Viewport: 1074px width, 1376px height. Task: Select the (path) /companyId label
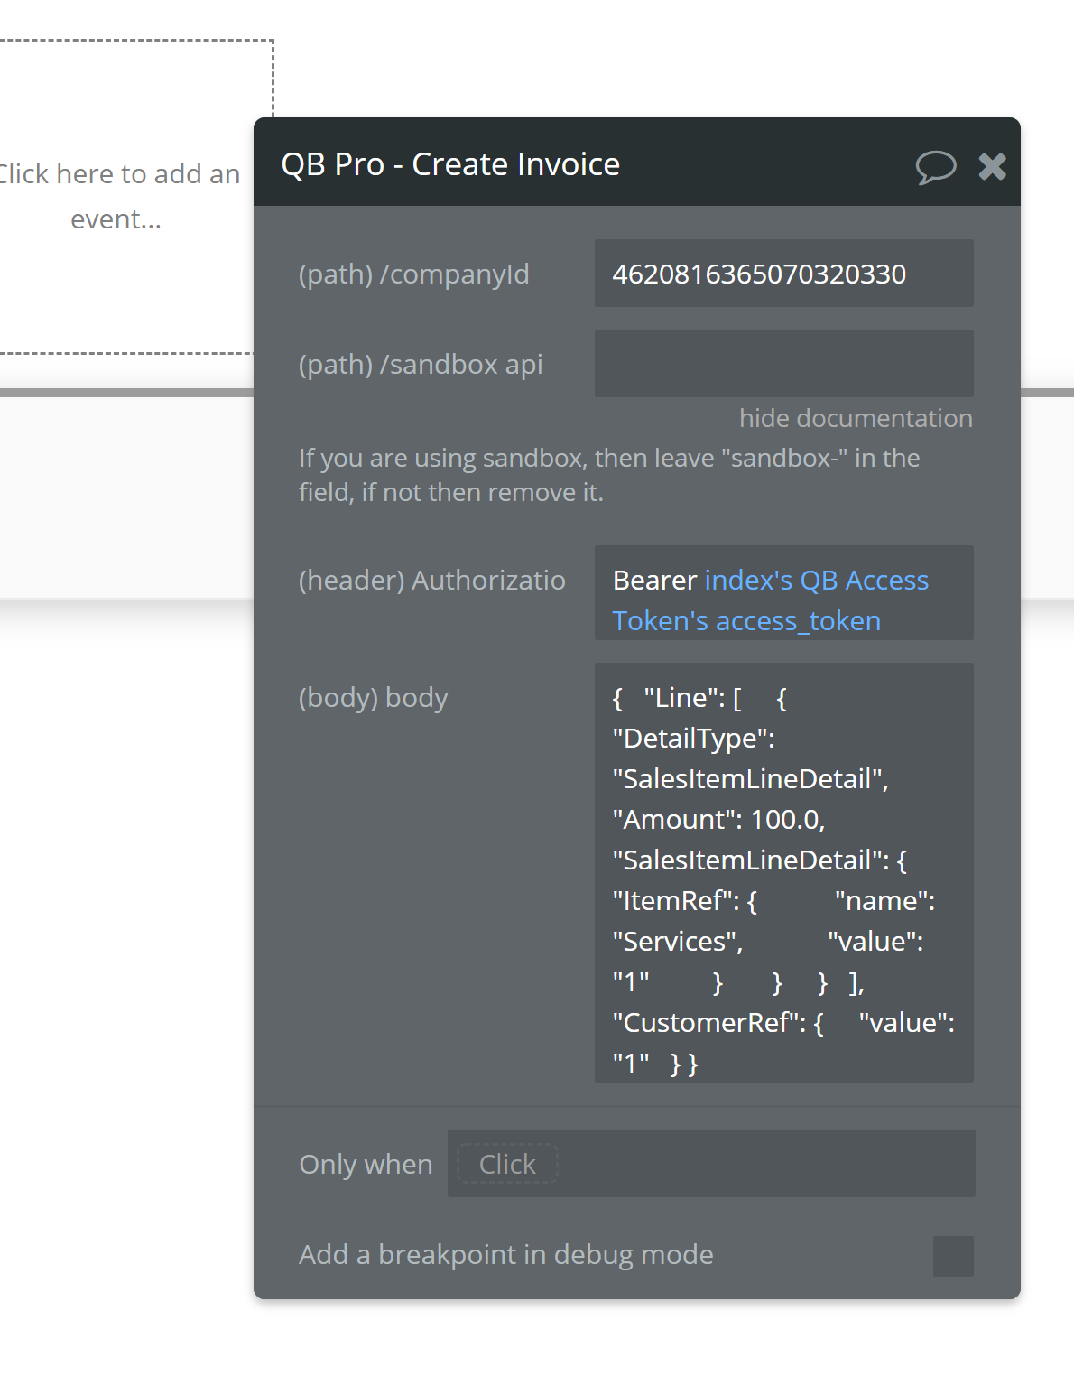point(414,274)
